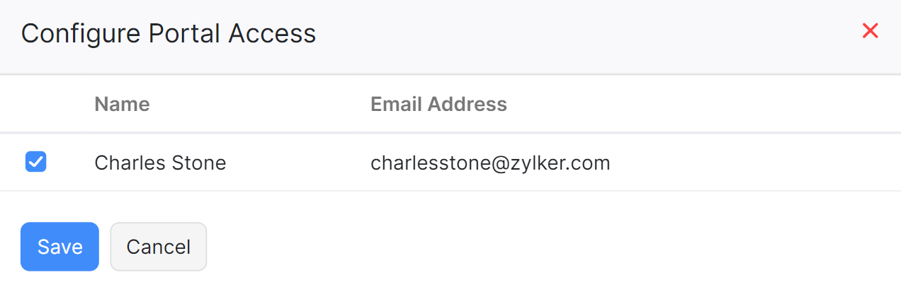
Task: Dismiss the dialog with the red X
Action: 870,31
